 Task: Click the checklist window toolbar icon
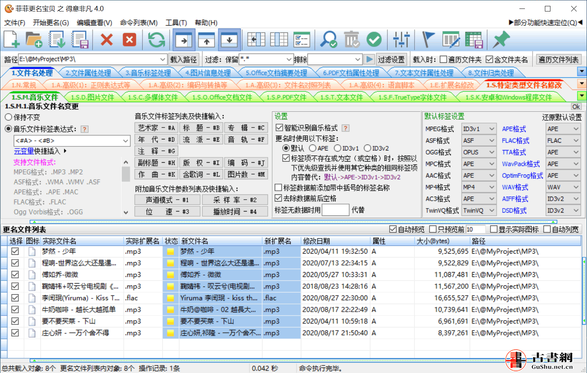point(302,40)
